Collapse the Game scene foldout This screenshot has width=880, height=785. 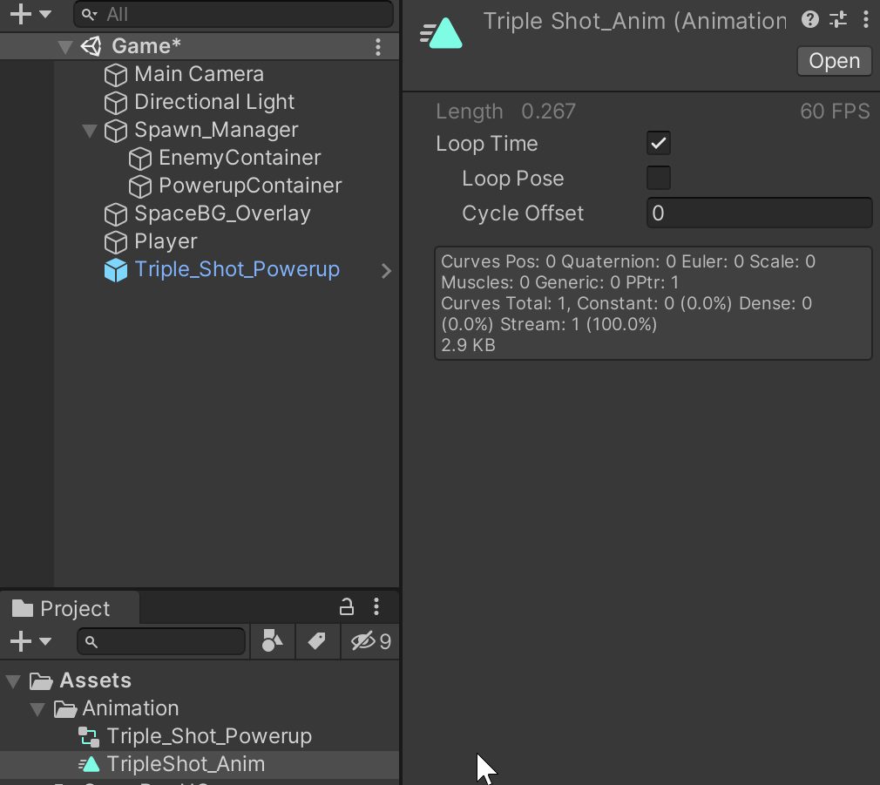pos(65,46)
